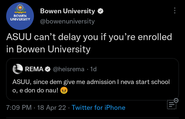Open the quoted tweet card by its border
The image size is (185, 119).
(x=92, y=59)
